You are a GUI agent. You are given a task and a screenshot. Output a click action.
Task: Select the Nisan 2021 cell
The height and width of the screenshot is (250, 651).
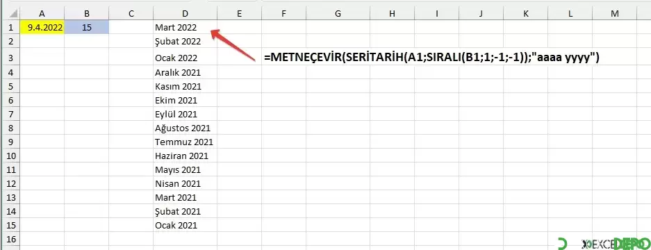click(x=185, y=183)
